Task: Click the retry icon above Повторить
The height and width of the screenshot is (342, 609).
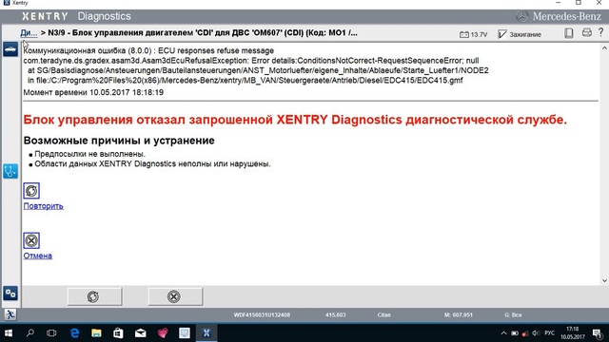Action: [x=31, y=191]
